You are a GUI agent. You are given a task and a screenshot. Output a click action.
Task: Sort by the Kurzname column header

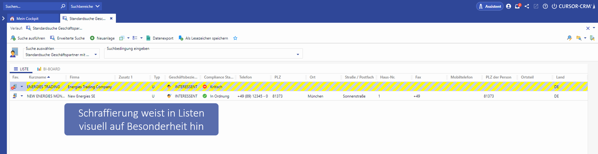pyautogui.click(x=38, y=77)
